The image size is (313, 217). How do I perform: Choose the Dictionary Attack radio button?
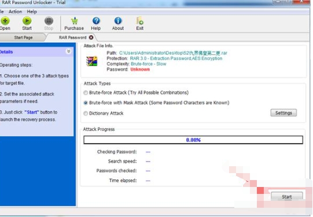pyautogui.click(x=86, y=113)
